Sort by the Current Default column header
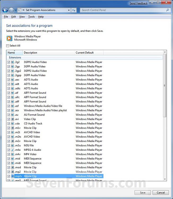Screen dimensions: 173x199 [89, 53]
